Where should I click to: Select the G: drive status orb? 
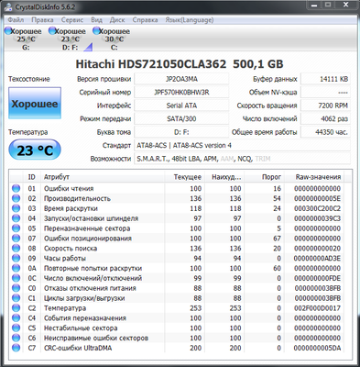[8, 30]
